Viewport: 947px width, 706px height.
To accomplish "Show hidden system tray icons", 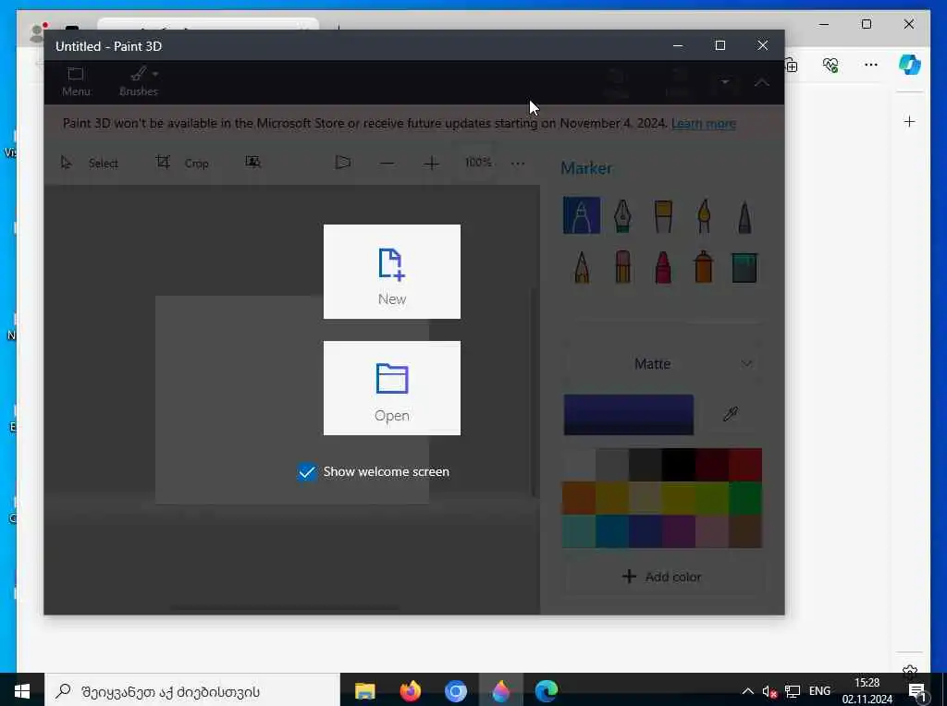I will tap(747, 691).
